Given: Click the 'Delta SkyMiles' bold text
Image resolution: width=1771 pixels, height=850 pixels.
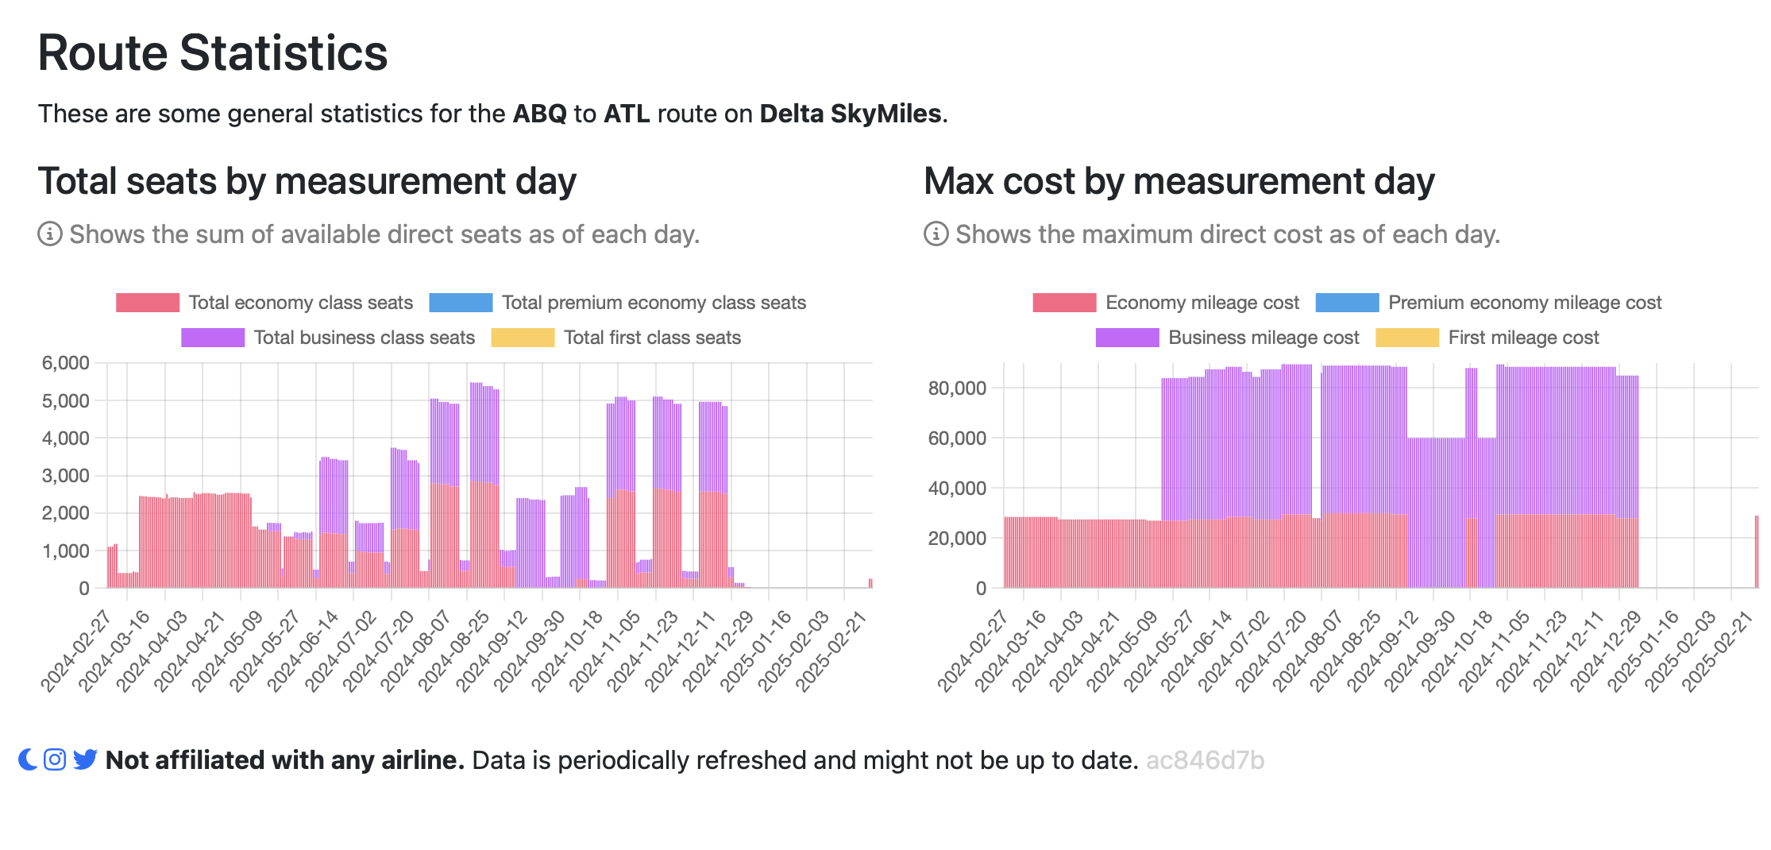Looking at the screenshot, I should point(851,114).
